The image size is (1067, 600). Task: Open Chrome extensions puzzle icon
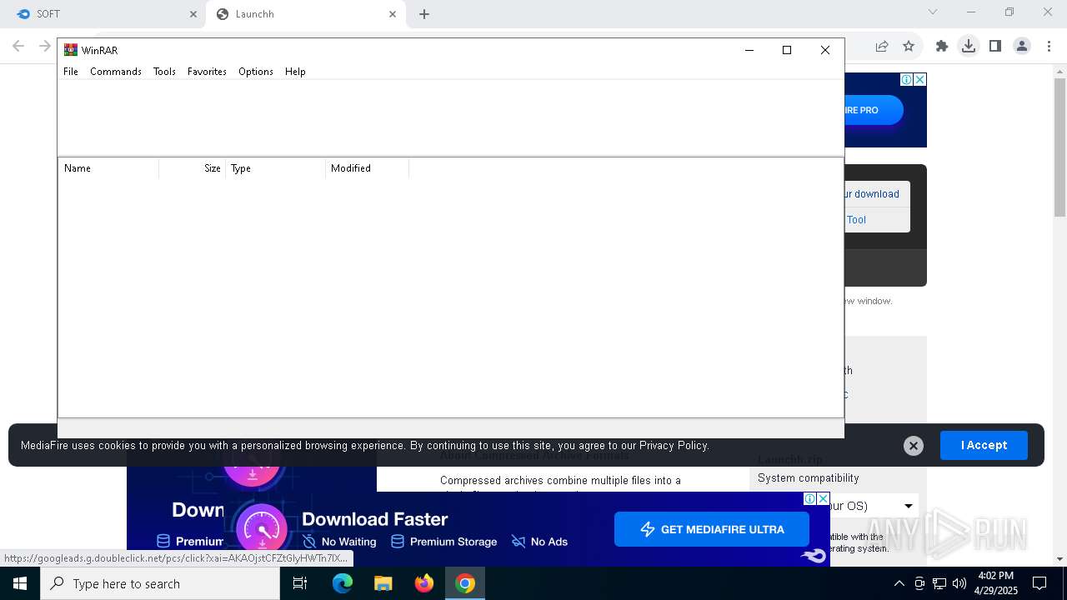point(942,47)
